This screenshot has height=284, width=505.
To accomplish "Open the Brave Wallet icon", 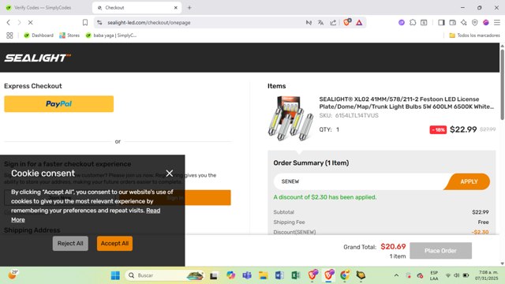I will [452, 23].
